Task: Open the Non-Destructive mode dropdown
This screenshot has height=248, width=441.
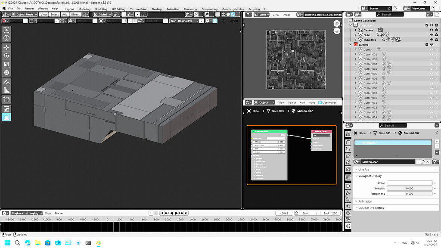Action: (184, 21)
